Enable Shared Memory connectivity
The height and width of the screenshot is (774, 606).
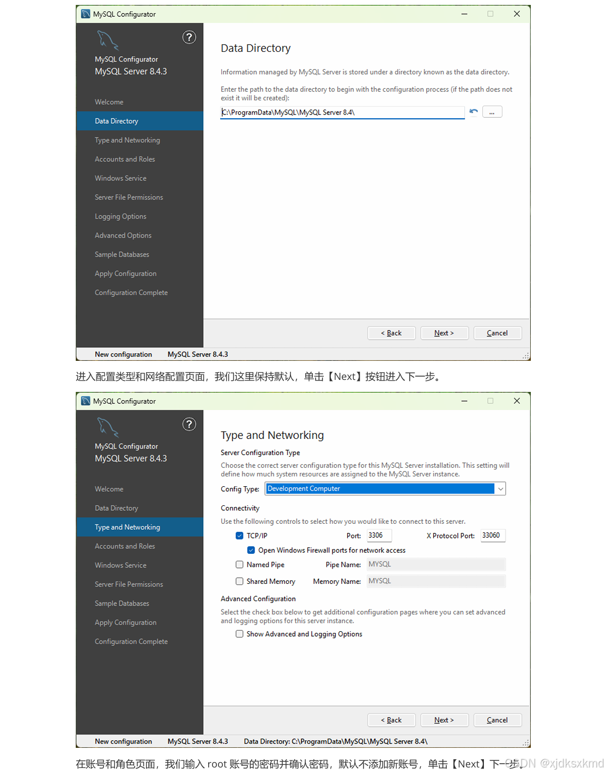tap(239, 581)
